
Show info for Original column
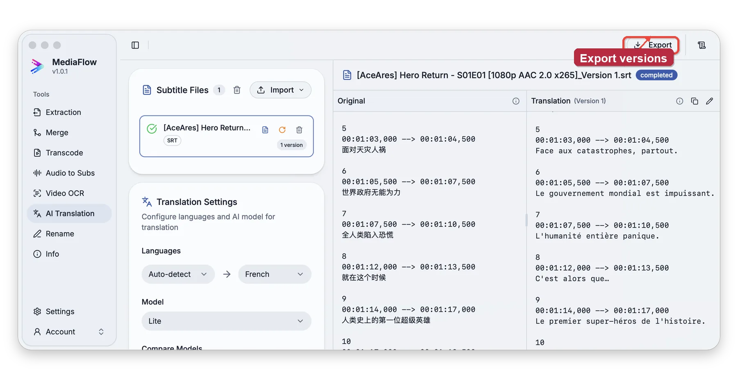click(x=516, y=101)
